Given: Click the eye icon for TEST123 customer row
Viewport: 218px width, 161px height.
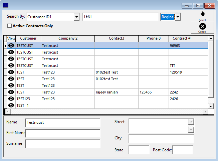Looking at the screenshot, I should point(11,99).
